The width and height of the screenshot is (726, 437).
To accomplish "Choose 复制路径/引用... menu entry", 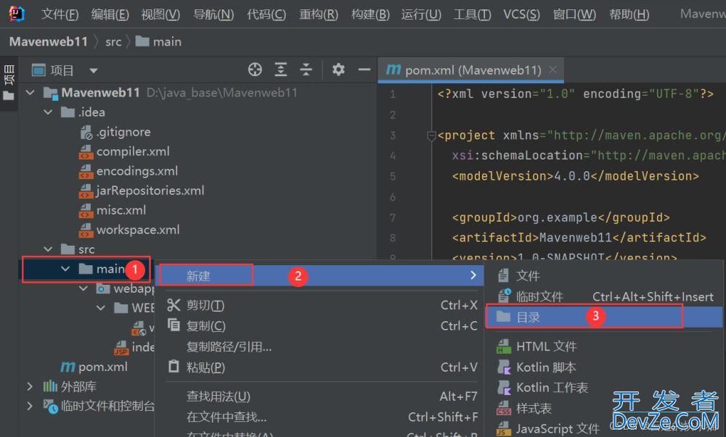I will tap(319, 347).
